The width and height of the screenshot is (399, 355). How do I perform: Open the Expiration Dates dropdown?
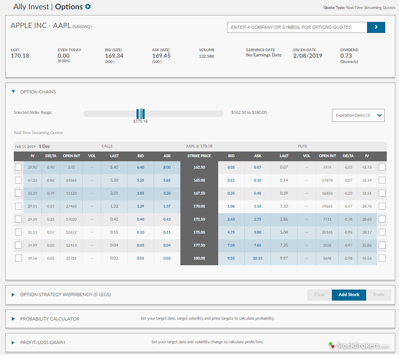[358, 115]
